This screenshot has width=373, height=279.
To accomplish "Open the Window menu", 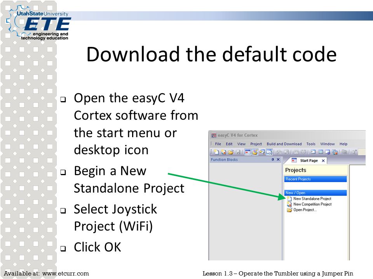I will pos(327,144).
